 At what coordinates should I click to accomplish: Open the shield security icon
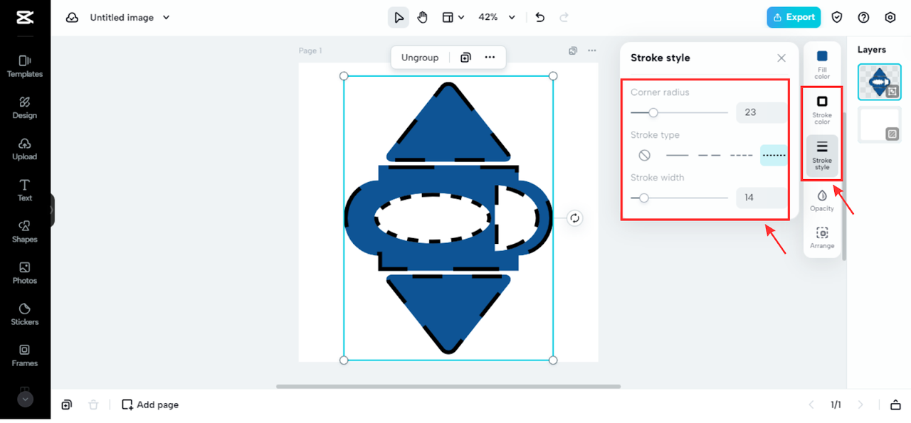pos(838,18)
